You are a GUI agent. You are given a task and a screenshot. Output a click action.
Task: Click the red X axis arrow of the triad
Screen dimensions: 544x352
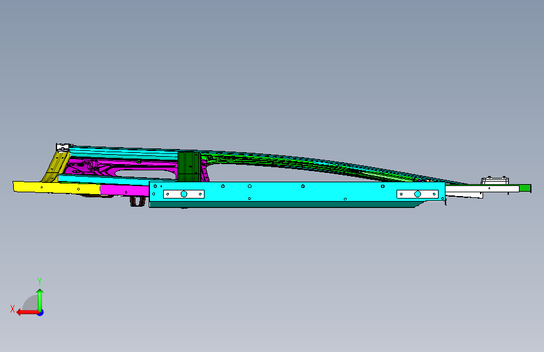click(x=27, y=313)
